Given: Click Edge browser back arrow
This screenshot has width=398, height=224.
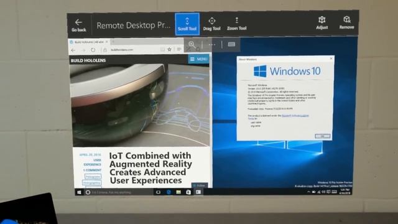Looking at the screenshot, I should click(x=73, y=50).
